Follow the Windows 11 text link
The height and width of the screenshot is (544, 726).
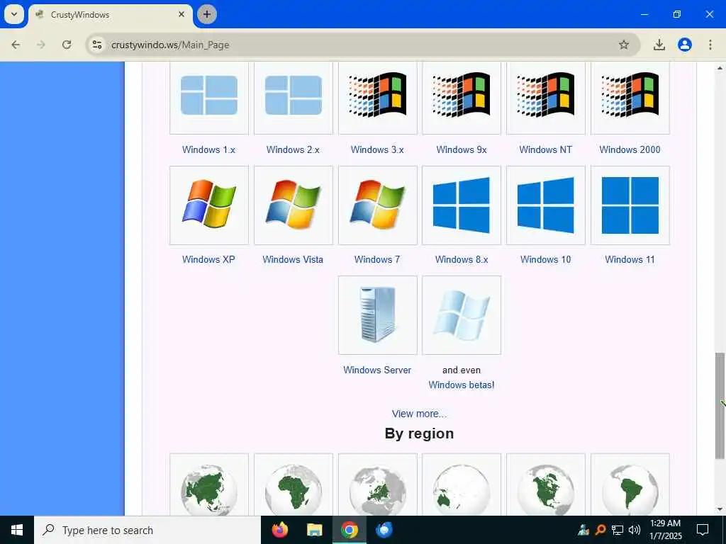[630, 259]
